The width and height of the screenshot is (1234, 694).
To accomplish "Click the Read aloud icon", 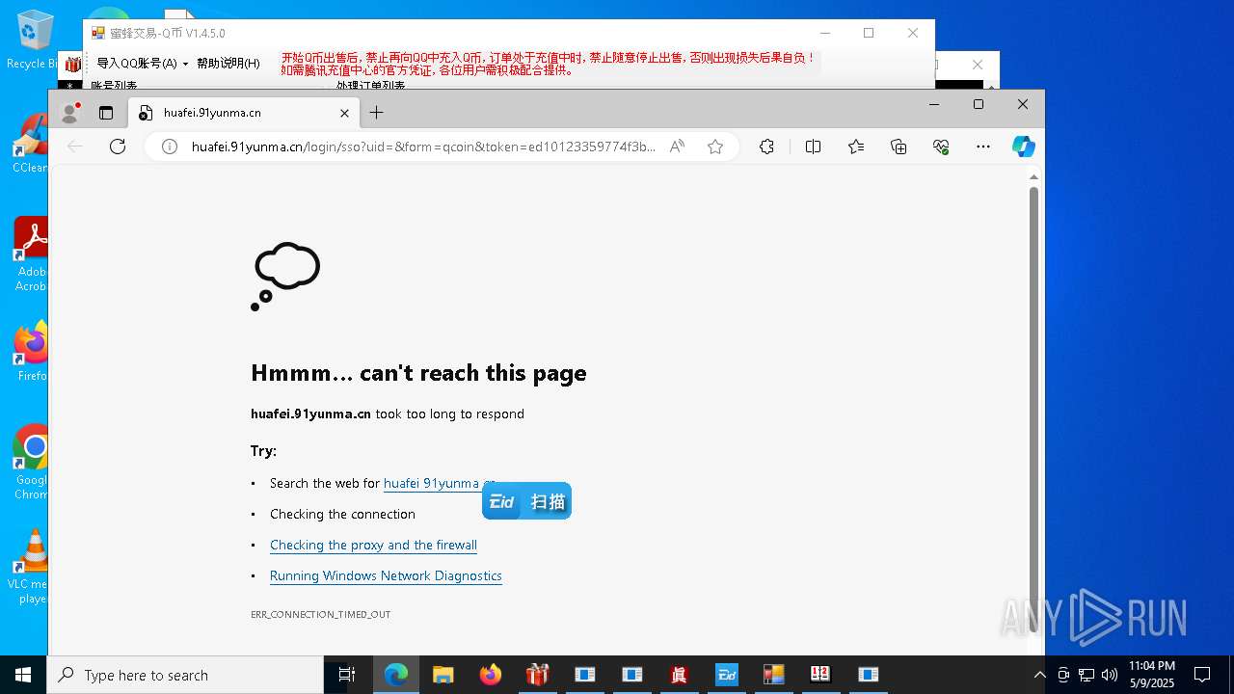I will pos(677,147).
